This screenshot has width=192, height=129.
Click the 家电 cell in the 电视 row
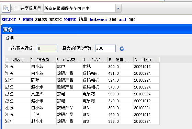click(69, 67)
